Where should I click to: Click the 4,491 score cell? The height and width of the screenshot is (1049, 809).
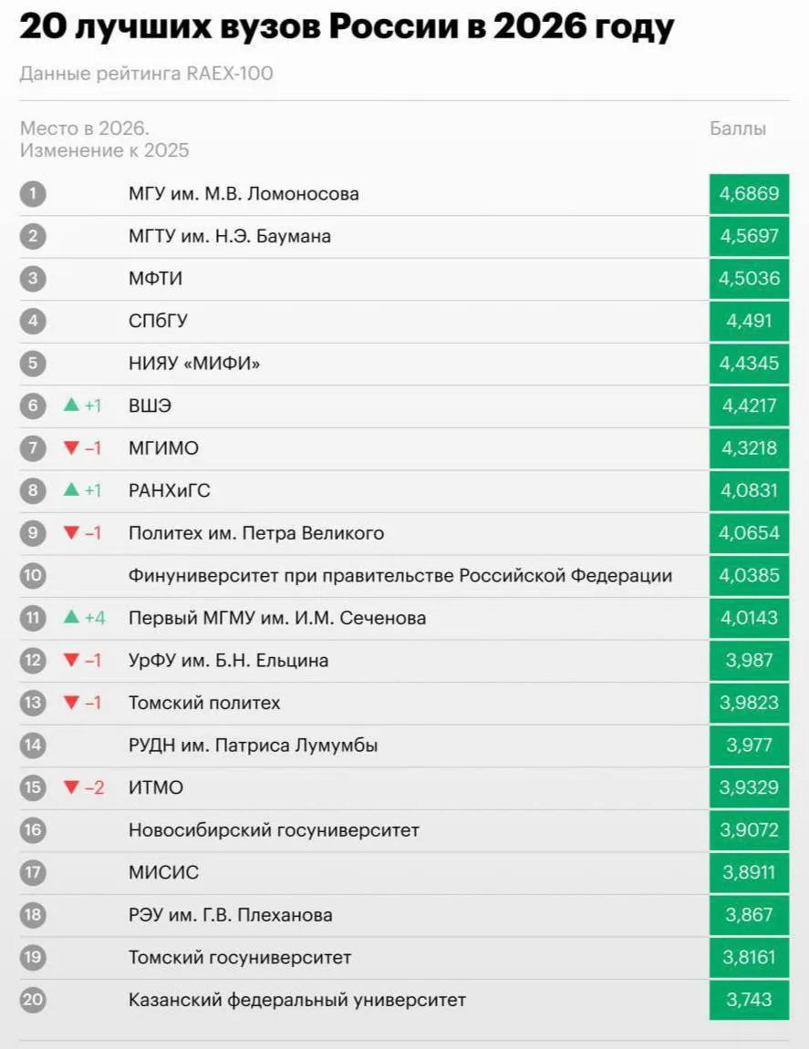point(749,321)
